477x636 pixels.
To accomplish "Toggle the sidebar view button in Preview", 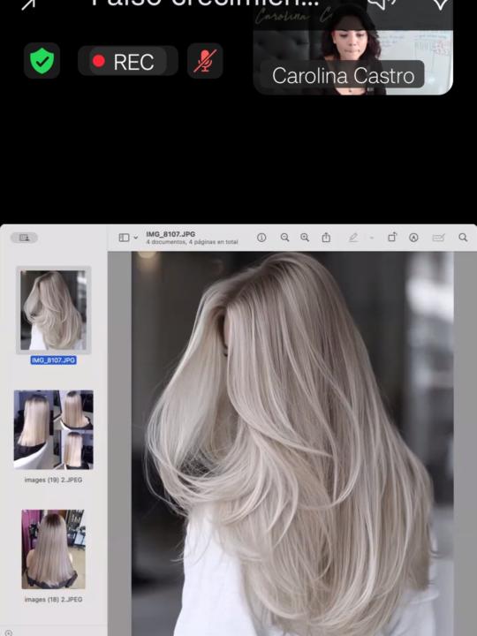I will tap(125, 238).
